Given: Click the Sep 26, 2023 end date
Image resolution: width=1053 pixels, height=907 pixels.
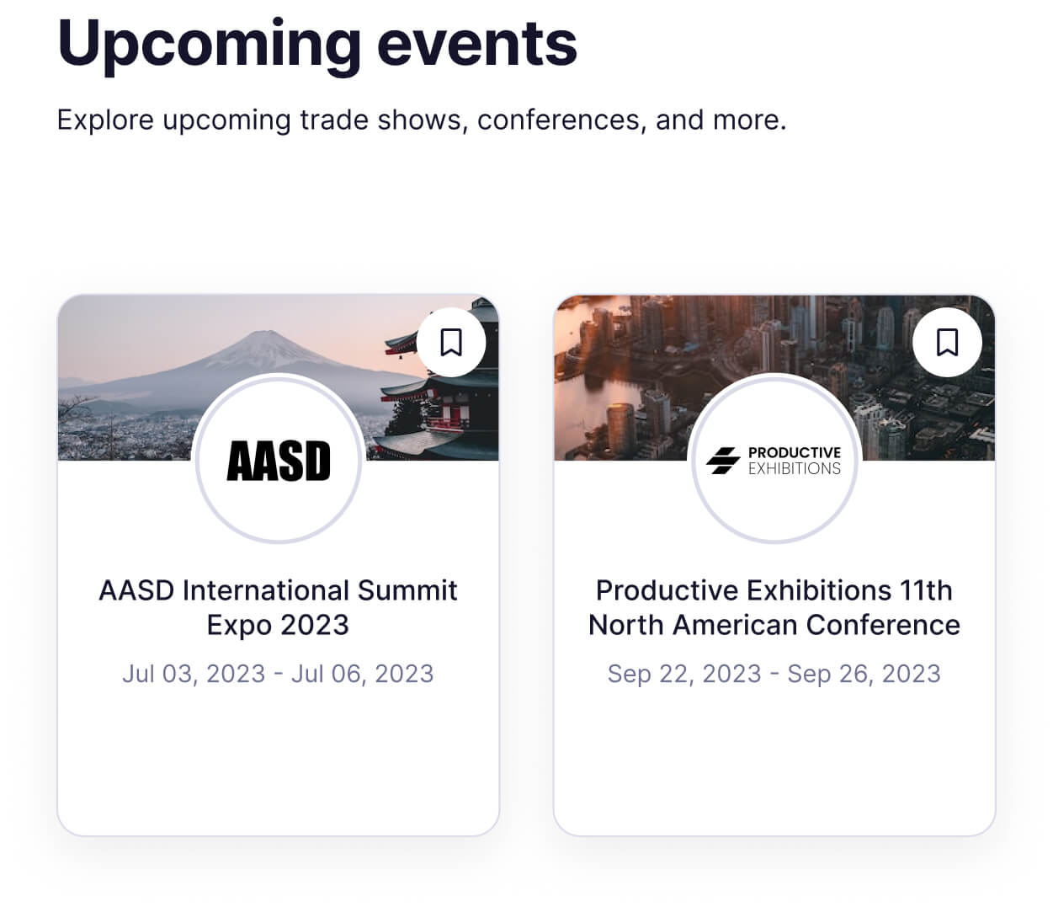Looking at the screenshot, I should 864,674.
